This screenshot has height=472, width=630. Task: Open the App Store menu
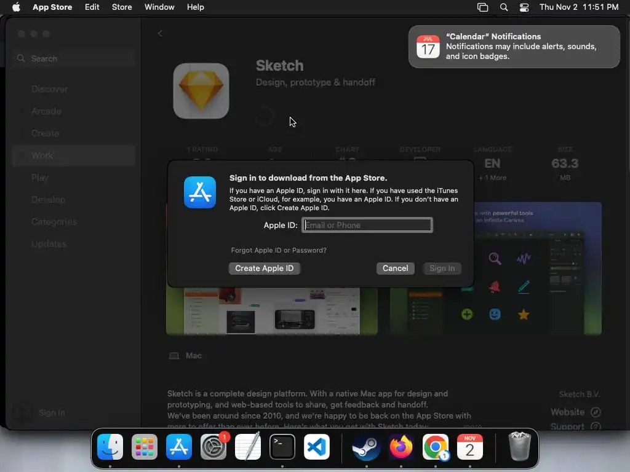click(52, 7)
